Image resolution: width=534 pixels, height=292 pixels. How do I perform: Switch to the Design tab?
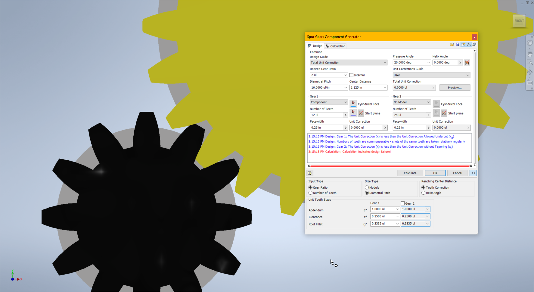(315, 46)
